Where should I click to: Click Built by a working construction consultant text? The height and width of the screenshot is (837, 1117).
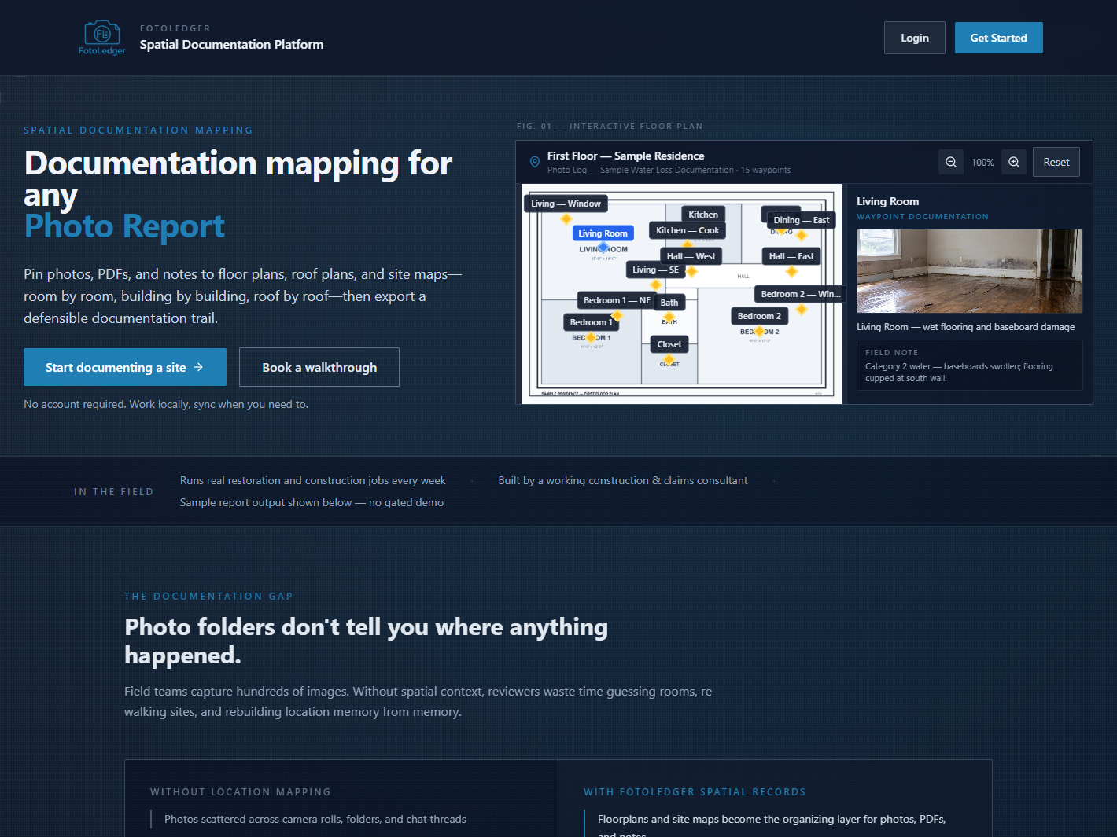tap(623, 480)
